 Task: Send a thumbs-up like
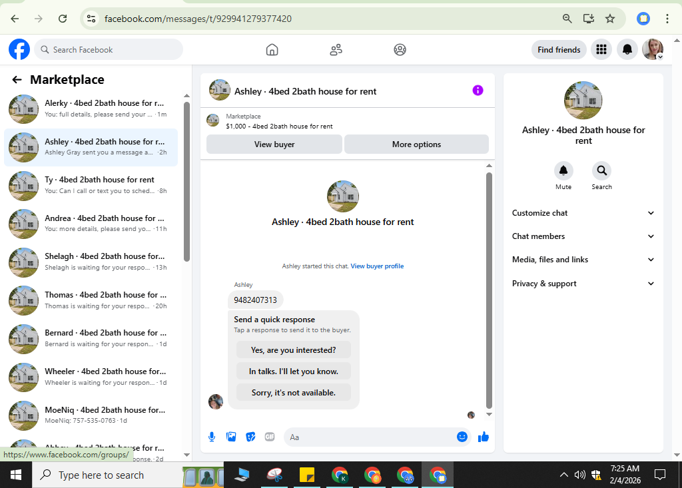click(x=484, y=437)
